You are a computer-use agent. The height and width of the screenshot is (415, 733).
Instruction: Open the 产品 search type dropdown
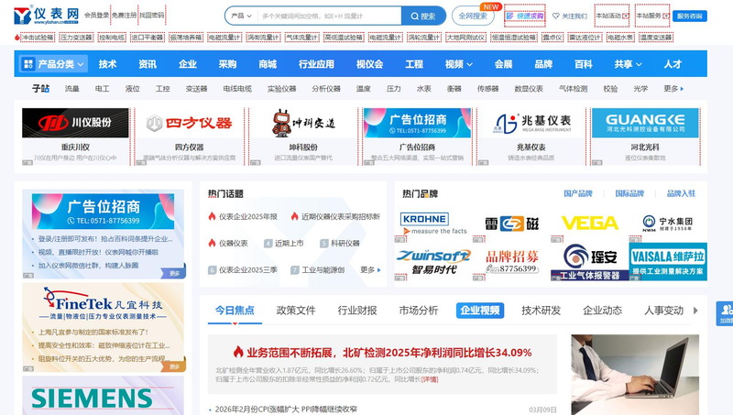pos(241,16)
